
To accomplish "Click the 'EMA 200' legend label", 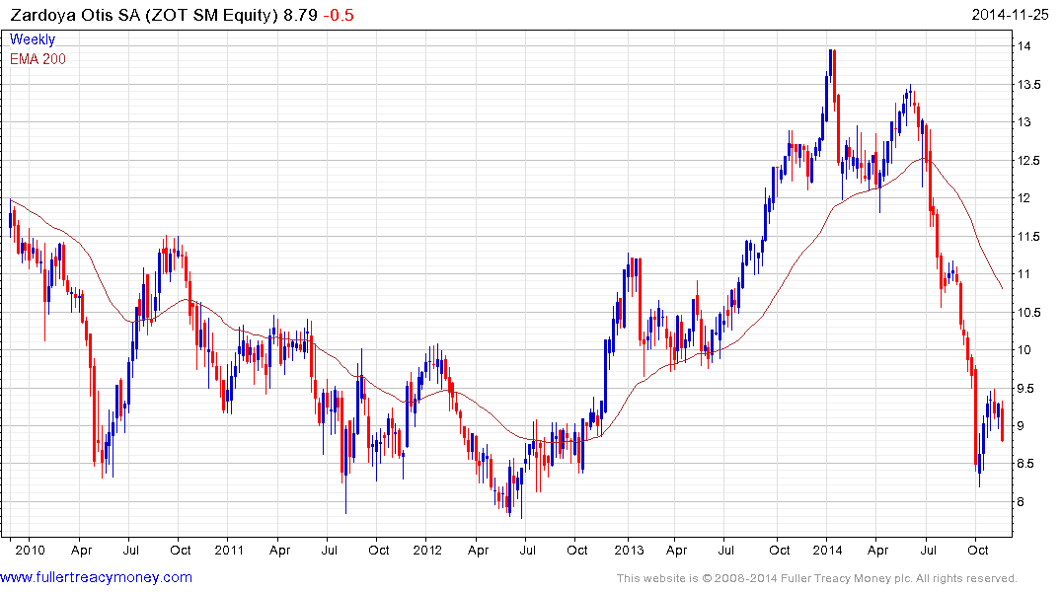I will [x=38, y=59].
